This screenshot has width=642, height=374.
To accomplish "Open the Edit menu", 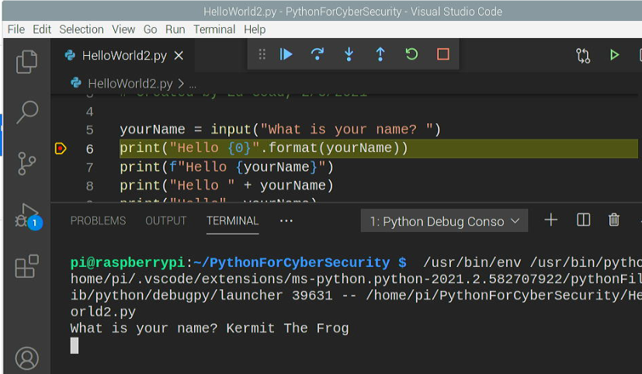I will click(42, 29).
